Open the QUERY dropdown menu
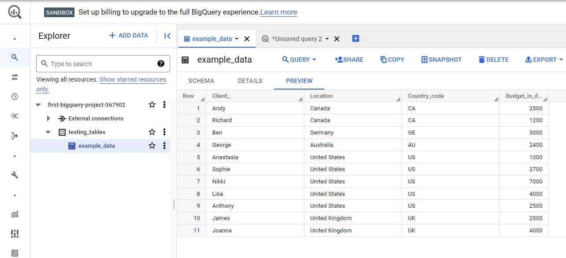This screenshot has height=258, width=566. [x=299, y=60]
